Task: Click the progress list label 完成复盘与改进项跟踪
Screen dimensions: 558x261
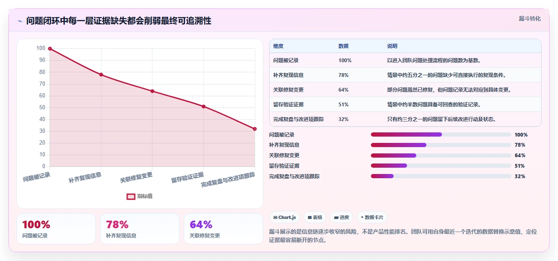Action: 294,177
